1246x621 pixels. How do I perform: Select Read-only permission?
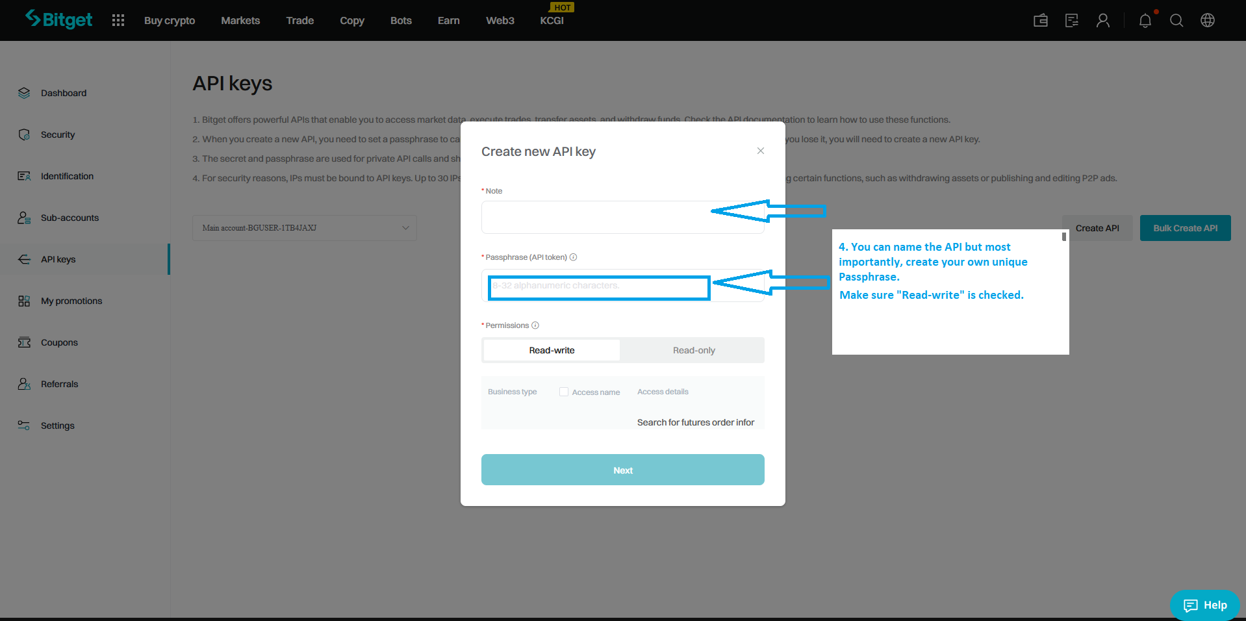pyautogui.click(x=694, y=350)
